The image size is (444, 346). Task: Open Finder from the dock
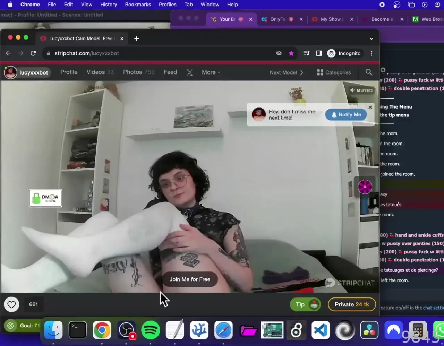[x=53, y=330]
